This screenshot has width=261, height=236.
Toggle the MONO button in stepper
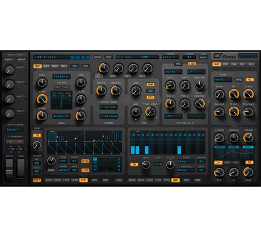click(51, 170)
